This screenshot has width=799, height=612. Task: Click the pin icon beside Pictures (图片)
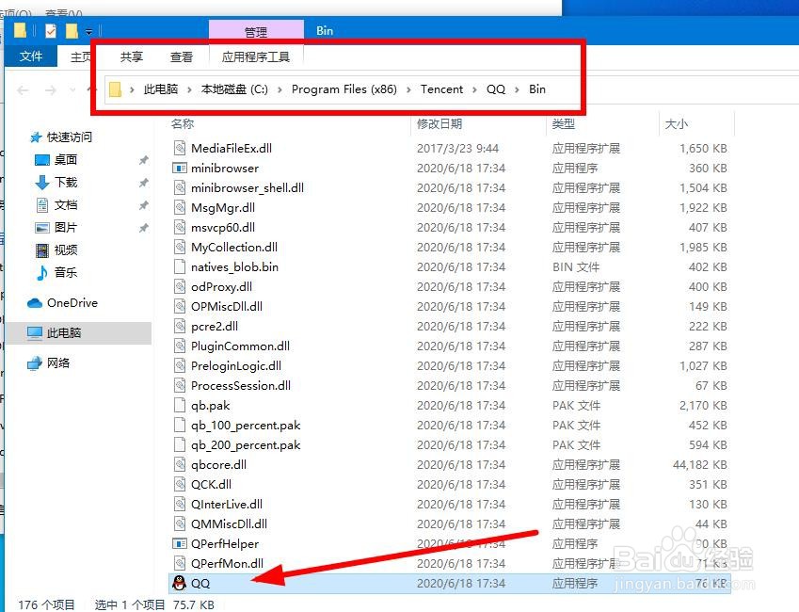tap(144, 228)
